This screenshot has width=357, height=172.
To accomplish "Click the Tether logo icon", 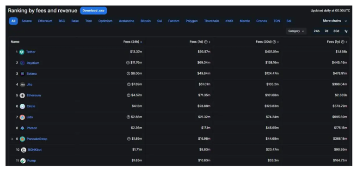I will pyautogui.click(x=22, y=52).
